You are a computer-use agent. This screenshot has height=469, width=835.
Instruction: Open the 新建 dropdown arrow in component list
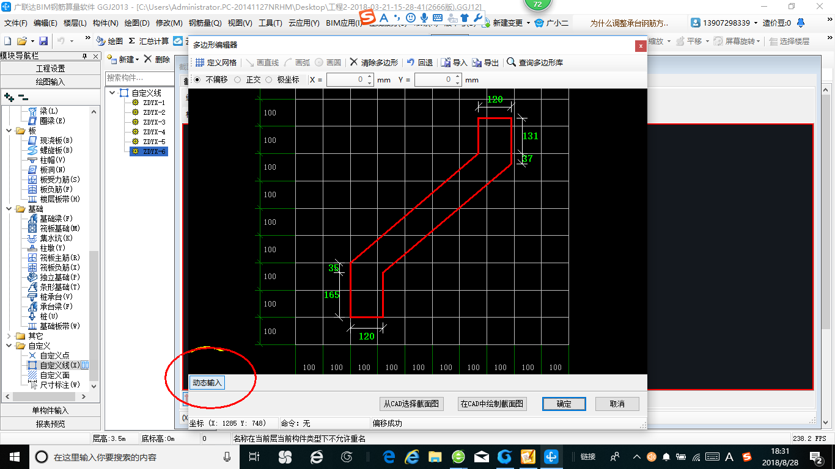click(138, 60)
